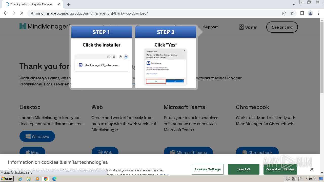The height and width of the screenshot is (182, 324).
Task: Open network icon in system tray
Action: (294, 179)
